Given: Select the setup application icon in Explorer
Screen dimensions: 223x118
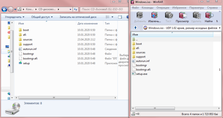Looking at the screenshot, I should (x=20, y=63).
